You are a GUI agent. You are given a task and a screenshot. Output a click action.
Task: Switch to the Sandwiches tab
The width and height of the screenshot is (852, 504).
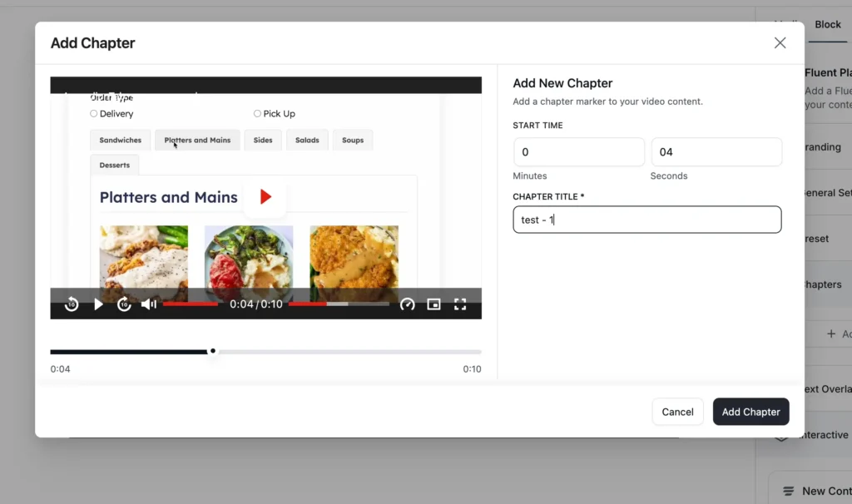(x=121, y=141)
